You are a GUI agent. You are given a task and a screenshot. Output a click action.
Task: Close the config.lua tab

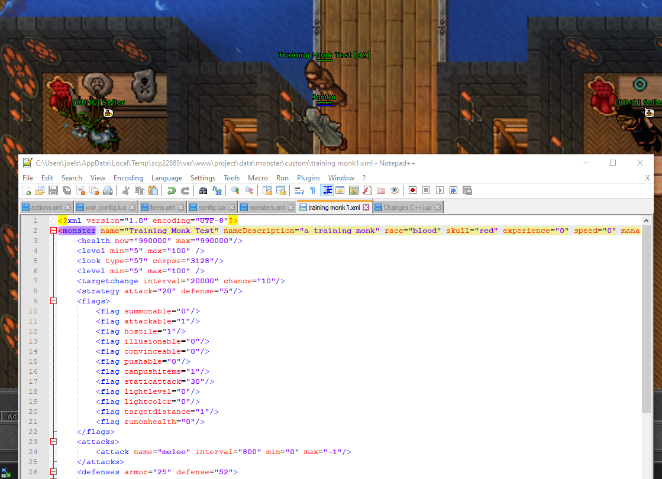[232, 208]
